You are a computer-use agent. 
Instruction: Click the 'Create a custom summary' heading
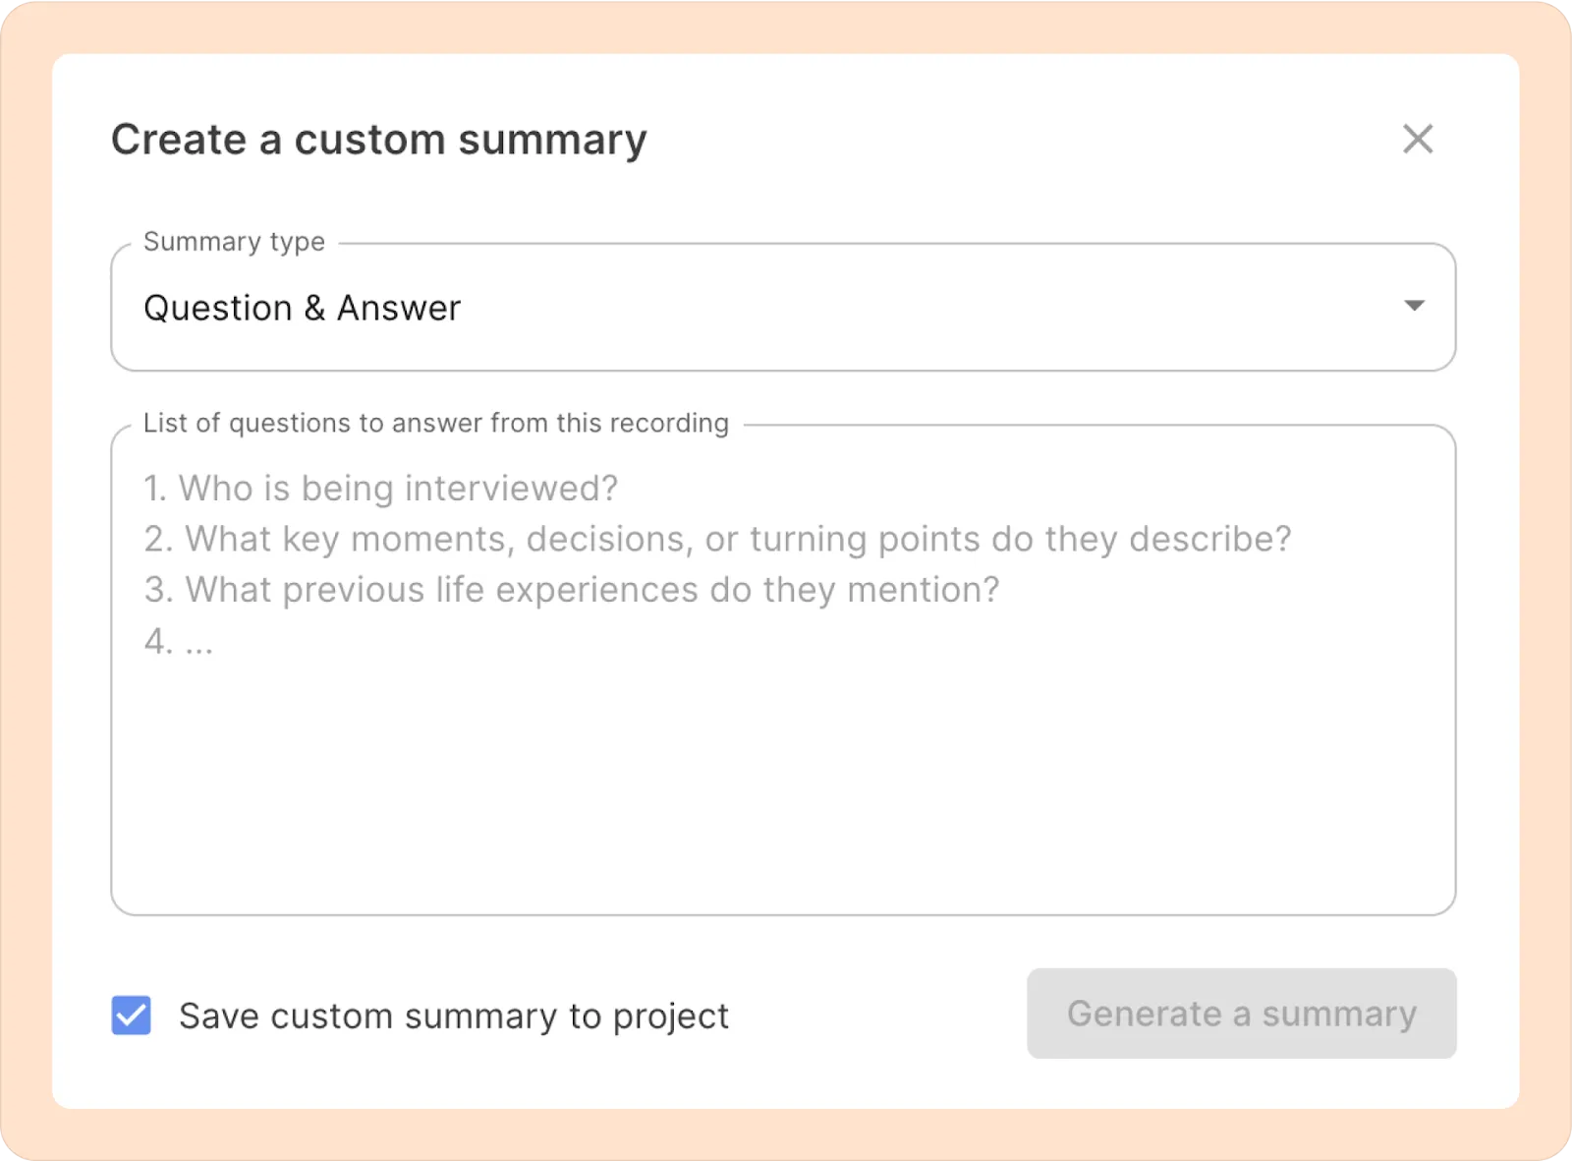click(378, 140)
